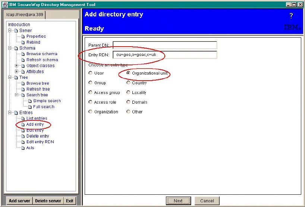Click the Next button

click(x=178, y=201)
